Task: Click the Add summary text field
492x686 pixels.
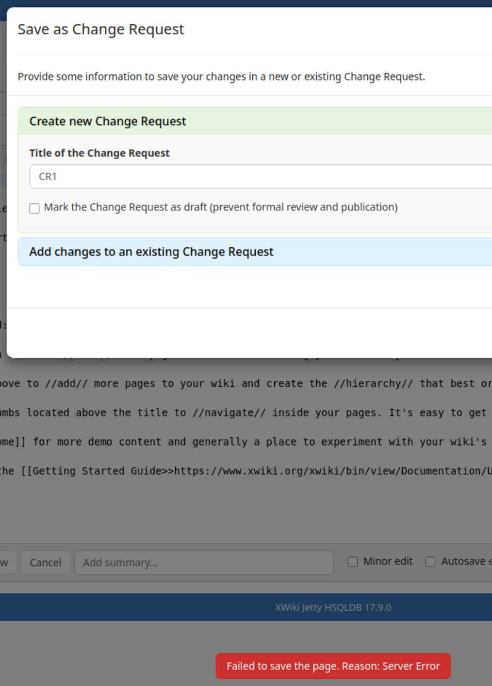Action: (x=204, y=563)
